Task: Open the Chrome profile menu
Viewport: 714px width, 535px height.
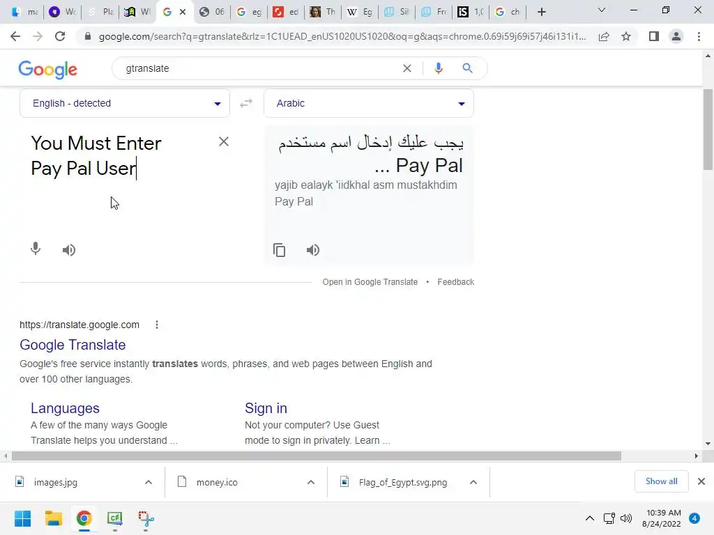Action: coord(676,36)
